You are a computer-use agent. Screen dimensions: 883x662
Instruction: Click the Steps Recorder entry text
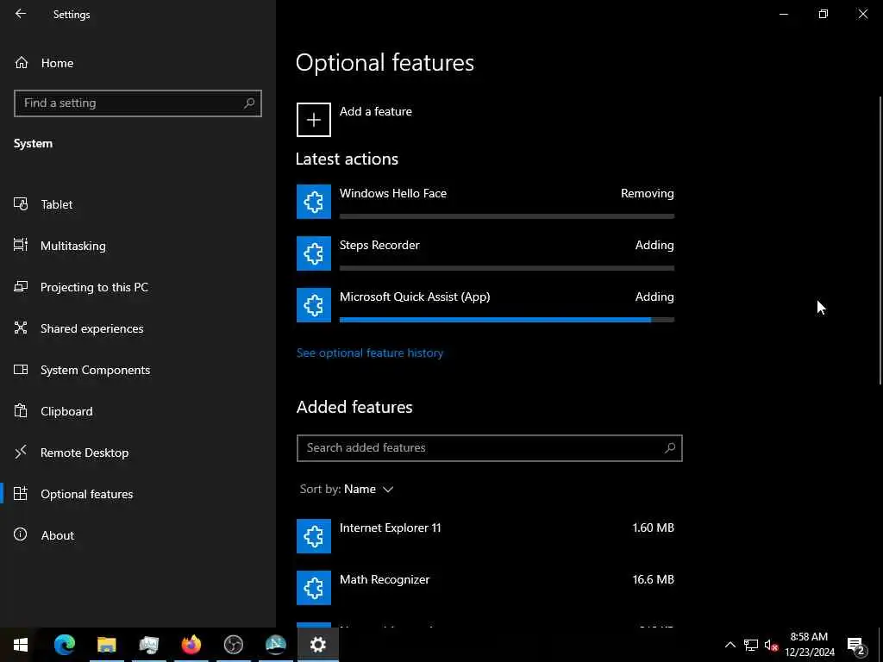pyautogui.click(x=379, y=246)
